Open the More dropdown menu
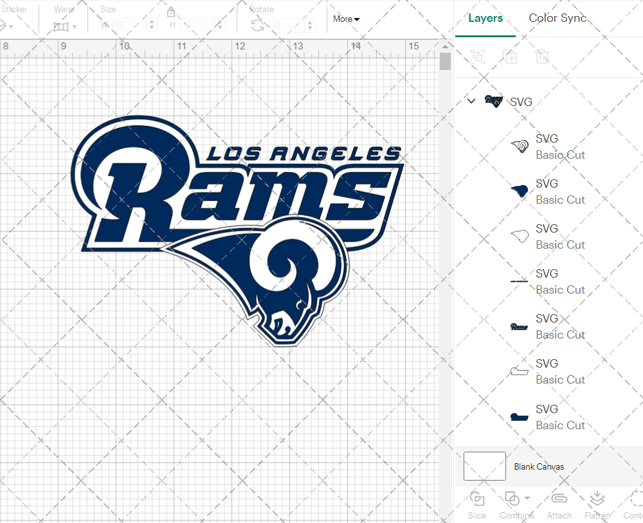This screenshot has height=523, width=643. (346, 19)
